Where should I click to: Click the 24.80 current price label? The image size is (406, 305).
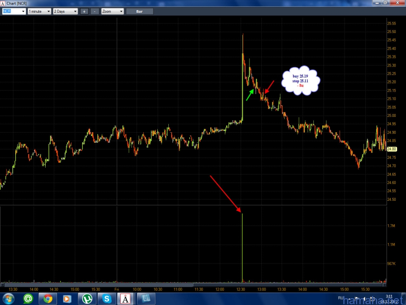pos(392,149)
